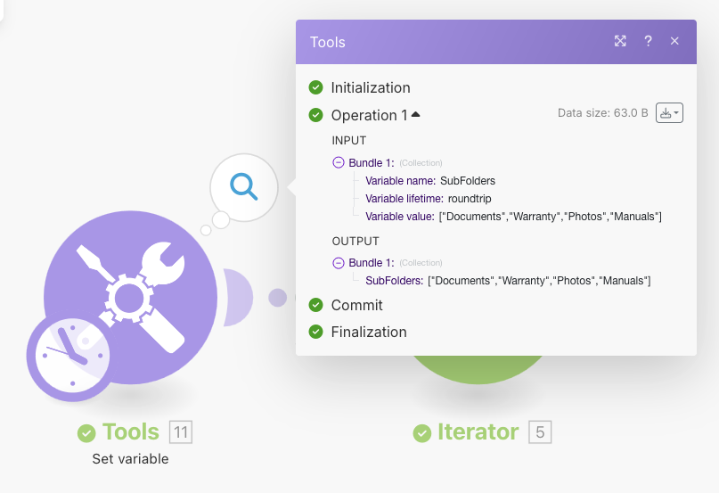Click the green check beside Iterator label

(421, 433)
